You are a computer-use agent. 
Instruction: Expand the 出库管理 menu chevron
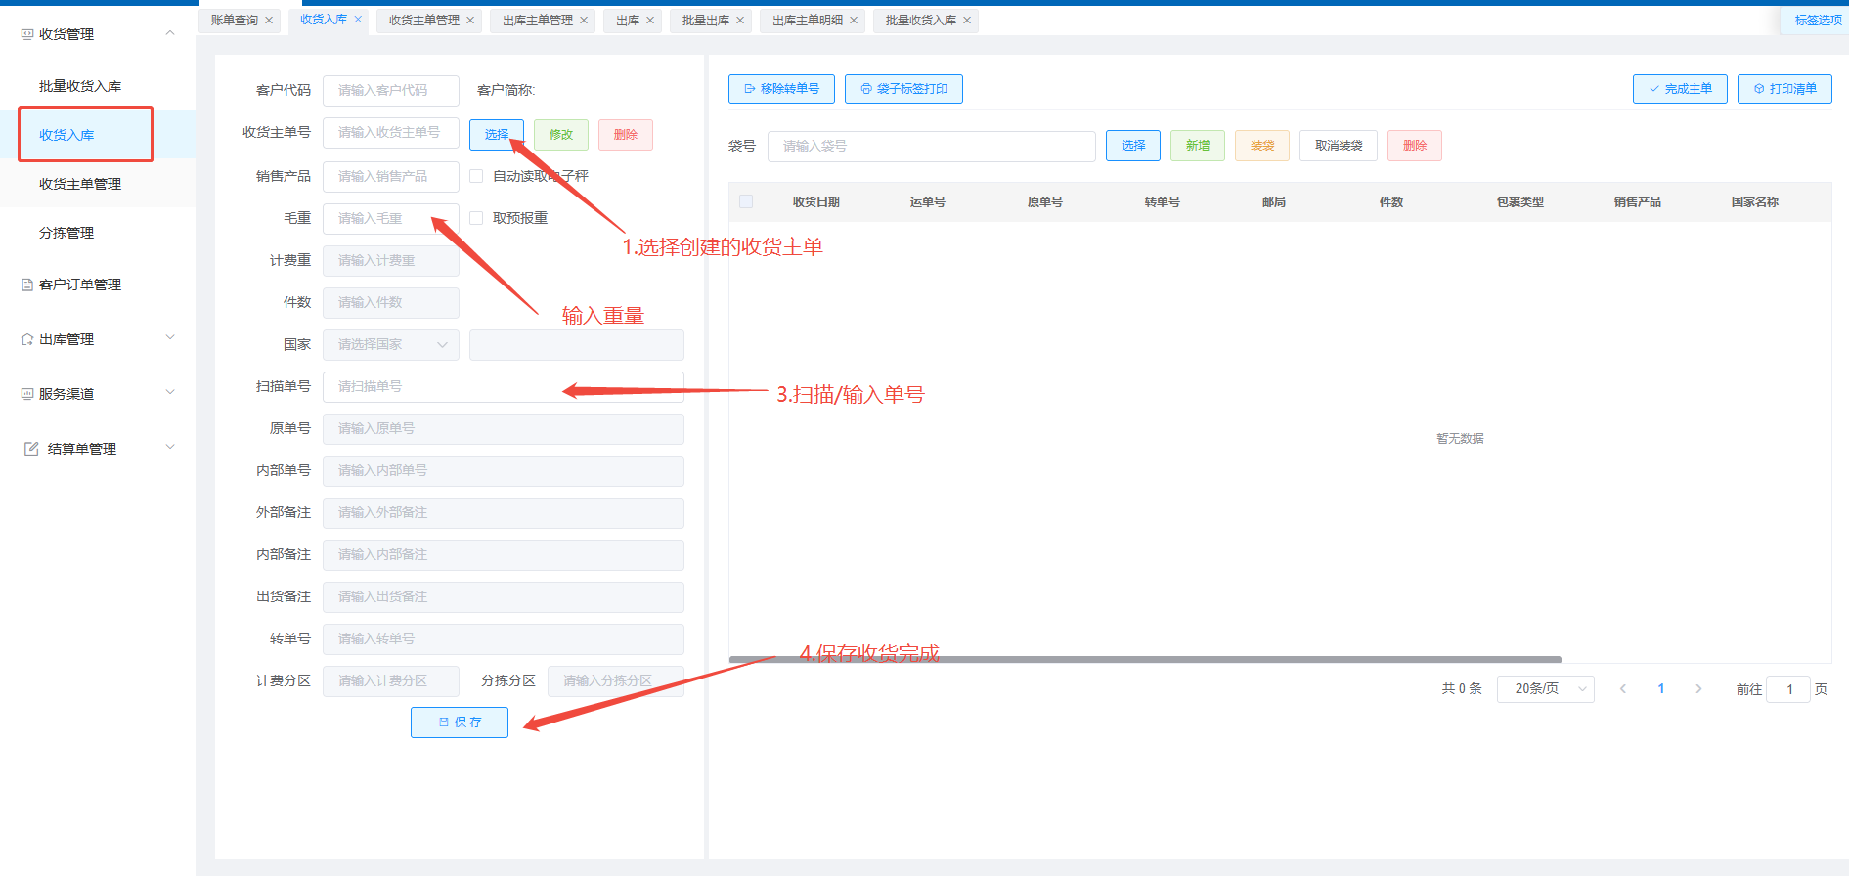(170, 338)
